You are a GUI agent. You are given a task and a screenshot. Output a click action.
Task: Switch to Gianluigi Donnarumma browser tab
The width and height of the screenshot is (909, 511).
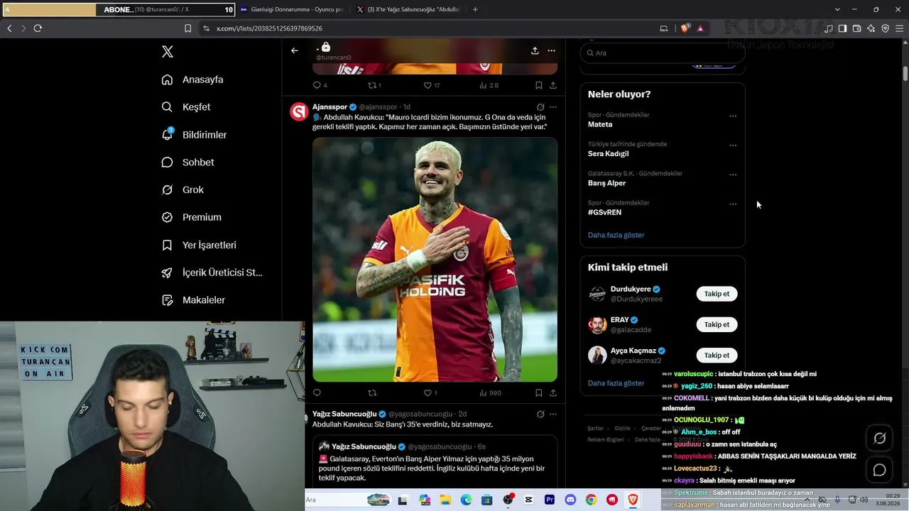click(292, 9)
